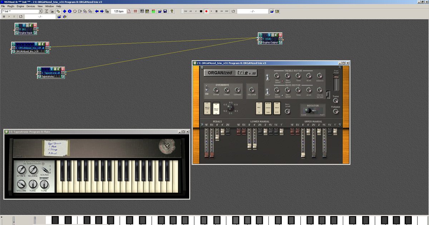
Task: Toggle the Overdrive ON switch
Action: [207, 90]
